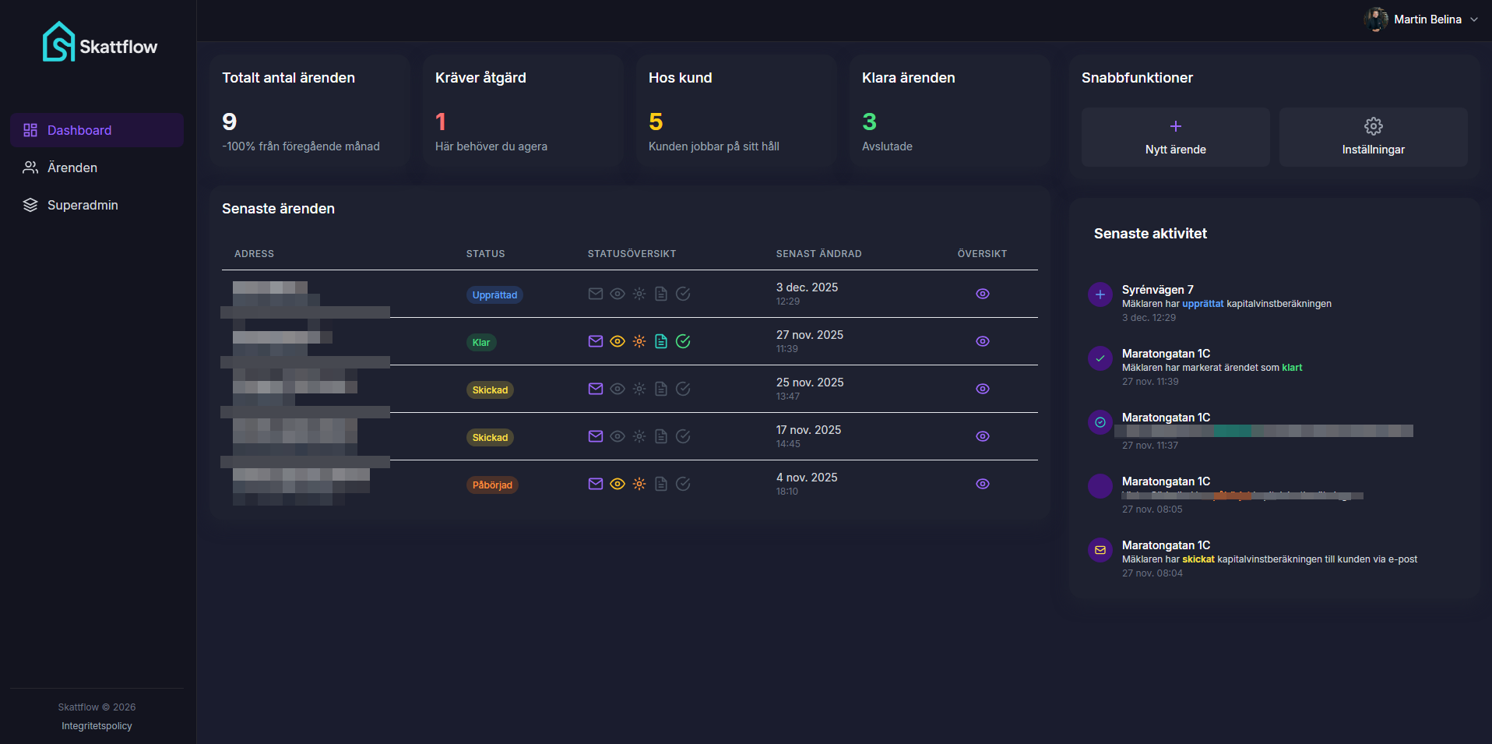The height and width of the screenshot is (744, 1492).
Task: Select the green document icon in the Klar row
Action: coord(661,341)
